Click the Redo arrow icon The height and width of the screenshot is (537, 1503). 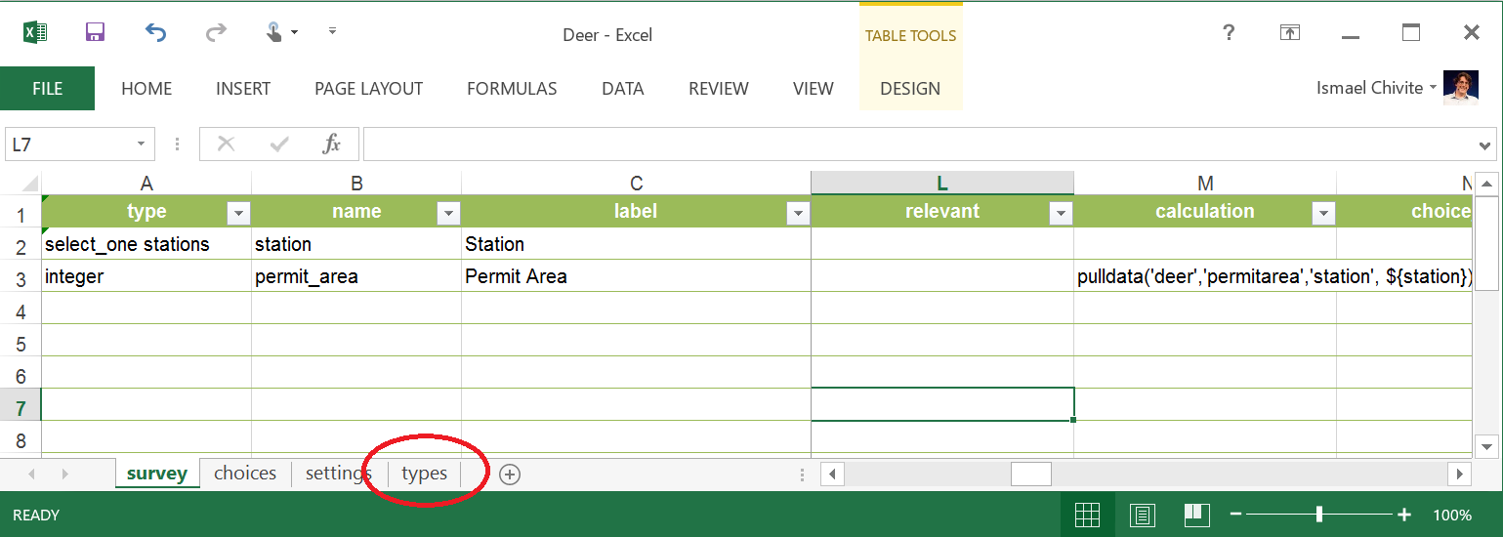216,33
